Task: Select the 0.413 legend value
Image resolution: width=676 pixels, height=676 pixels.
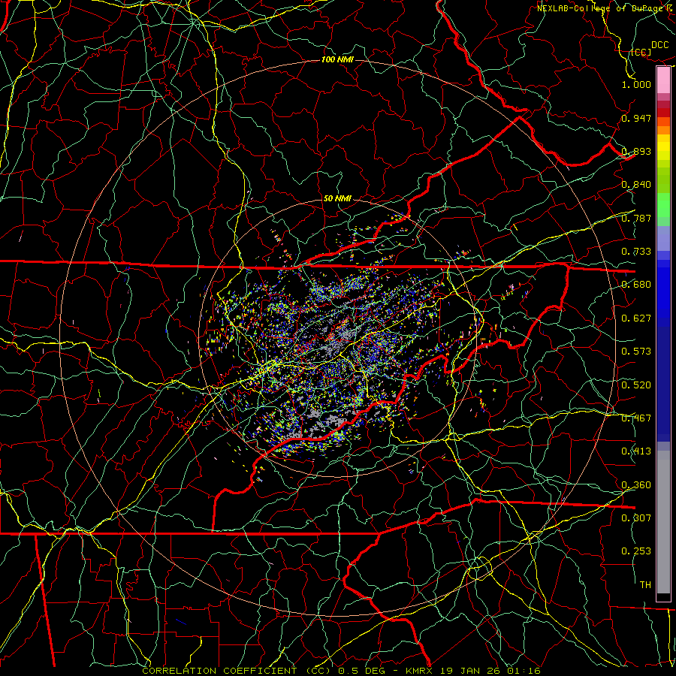Action: coord(636,451)
